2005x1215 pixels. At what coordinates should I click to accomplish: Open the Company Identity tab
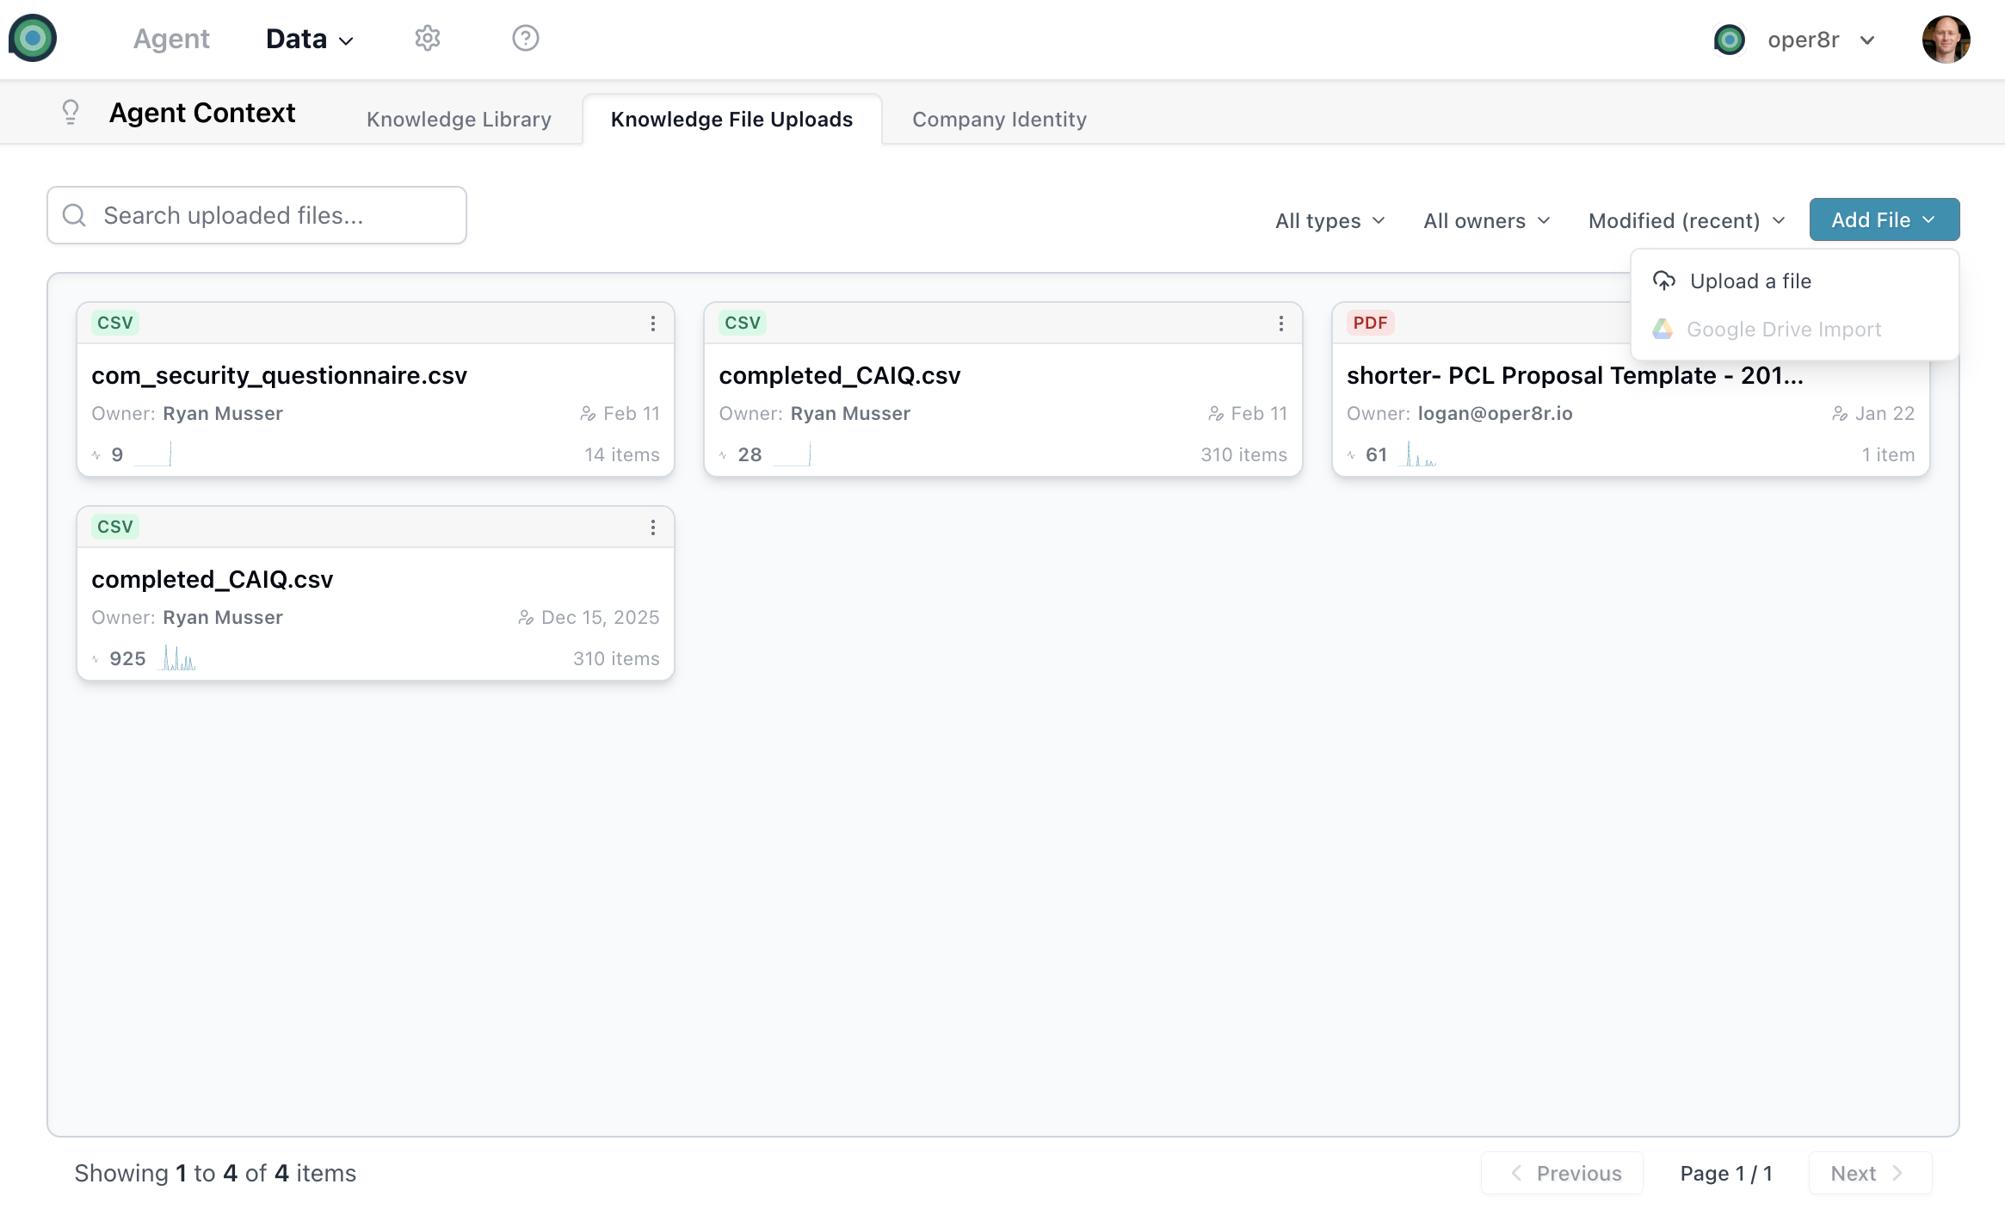1000,120
